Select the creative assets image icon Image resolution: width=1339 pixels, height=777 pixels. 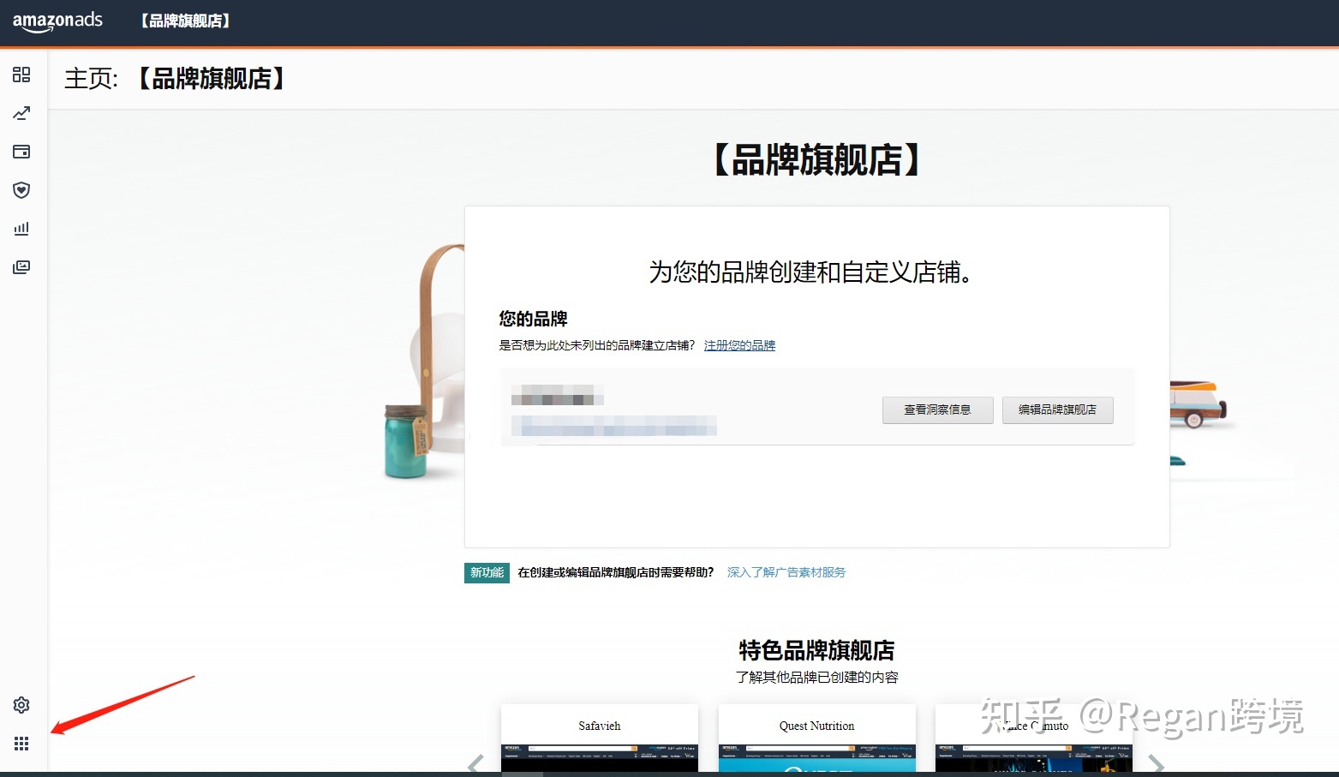coord(21,266)
